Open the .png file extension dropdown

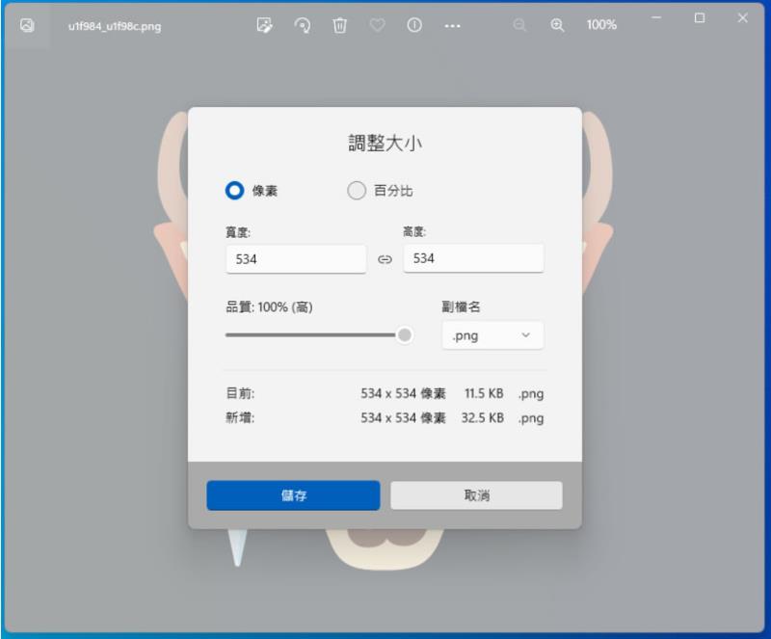[492, 335]
